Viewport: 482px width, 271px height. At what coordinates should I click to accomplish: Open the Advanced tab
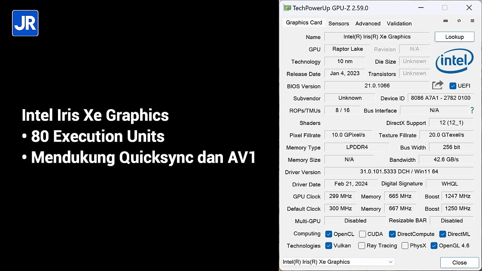368,23
